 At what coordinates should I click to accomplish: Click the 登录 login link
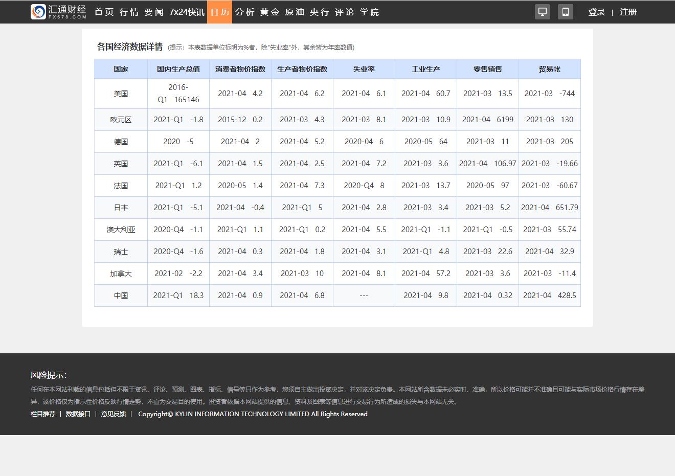coord(596,12)
